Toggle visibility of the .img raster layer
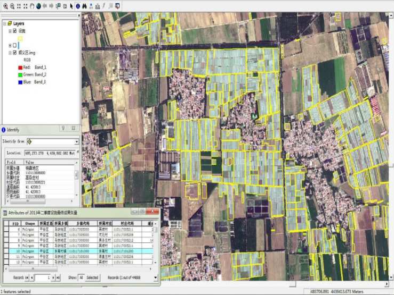Viewport: 394px width, 295px height. click(x=15, y=53)
